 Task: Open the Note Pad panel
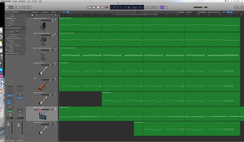click(240, 7)
